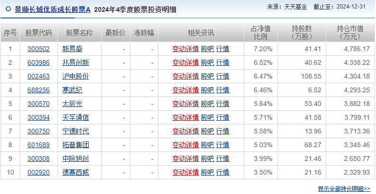Open stock name 德赛西威

click(76, 172)
